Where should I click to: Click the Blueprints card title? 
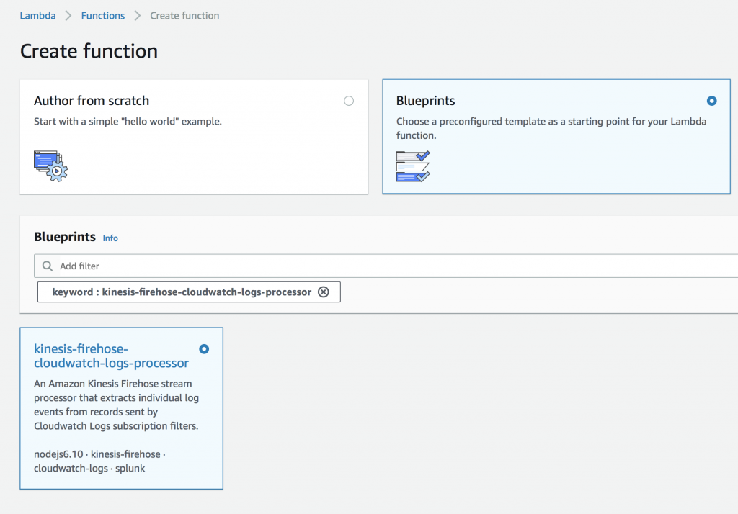click(x=425, y=101)
